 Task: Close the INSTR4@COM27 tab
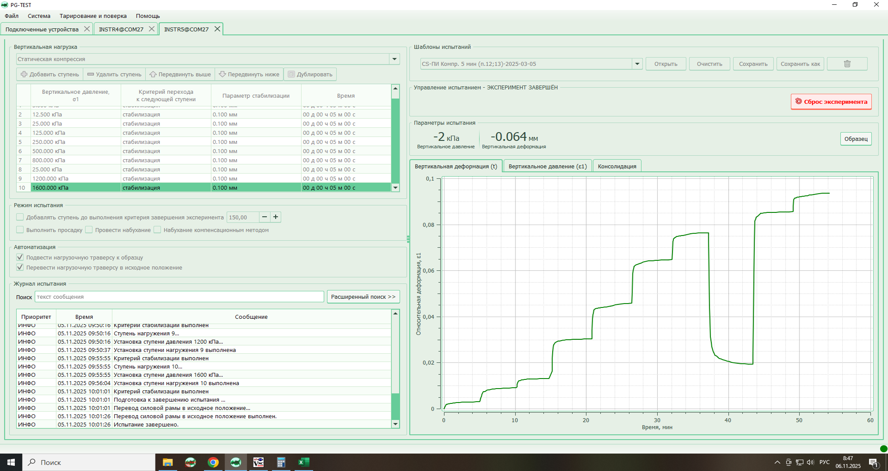tap(151, 29)
